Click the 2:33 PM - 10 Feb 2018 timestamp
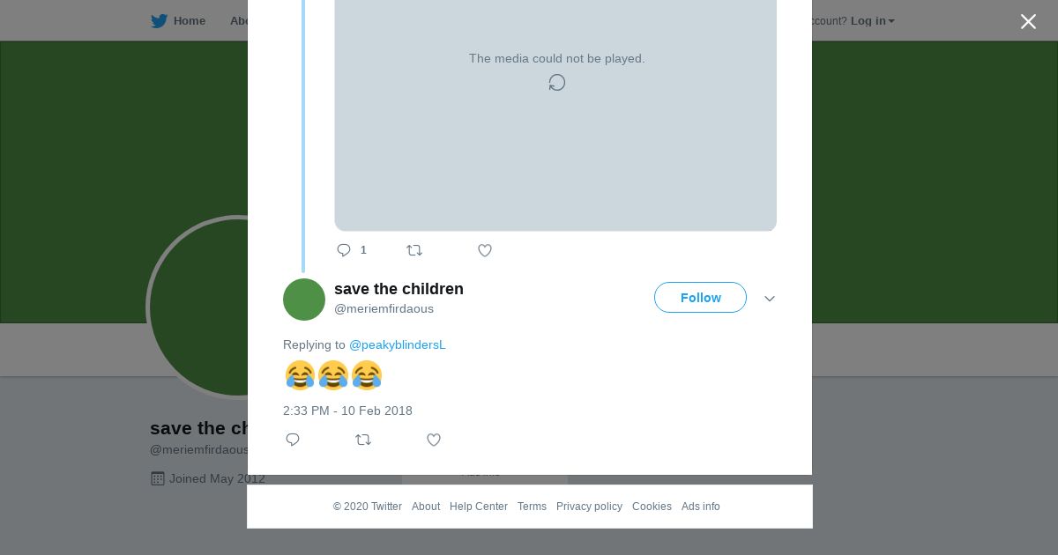The image size is (1058, 555). (x=347, y=411)
